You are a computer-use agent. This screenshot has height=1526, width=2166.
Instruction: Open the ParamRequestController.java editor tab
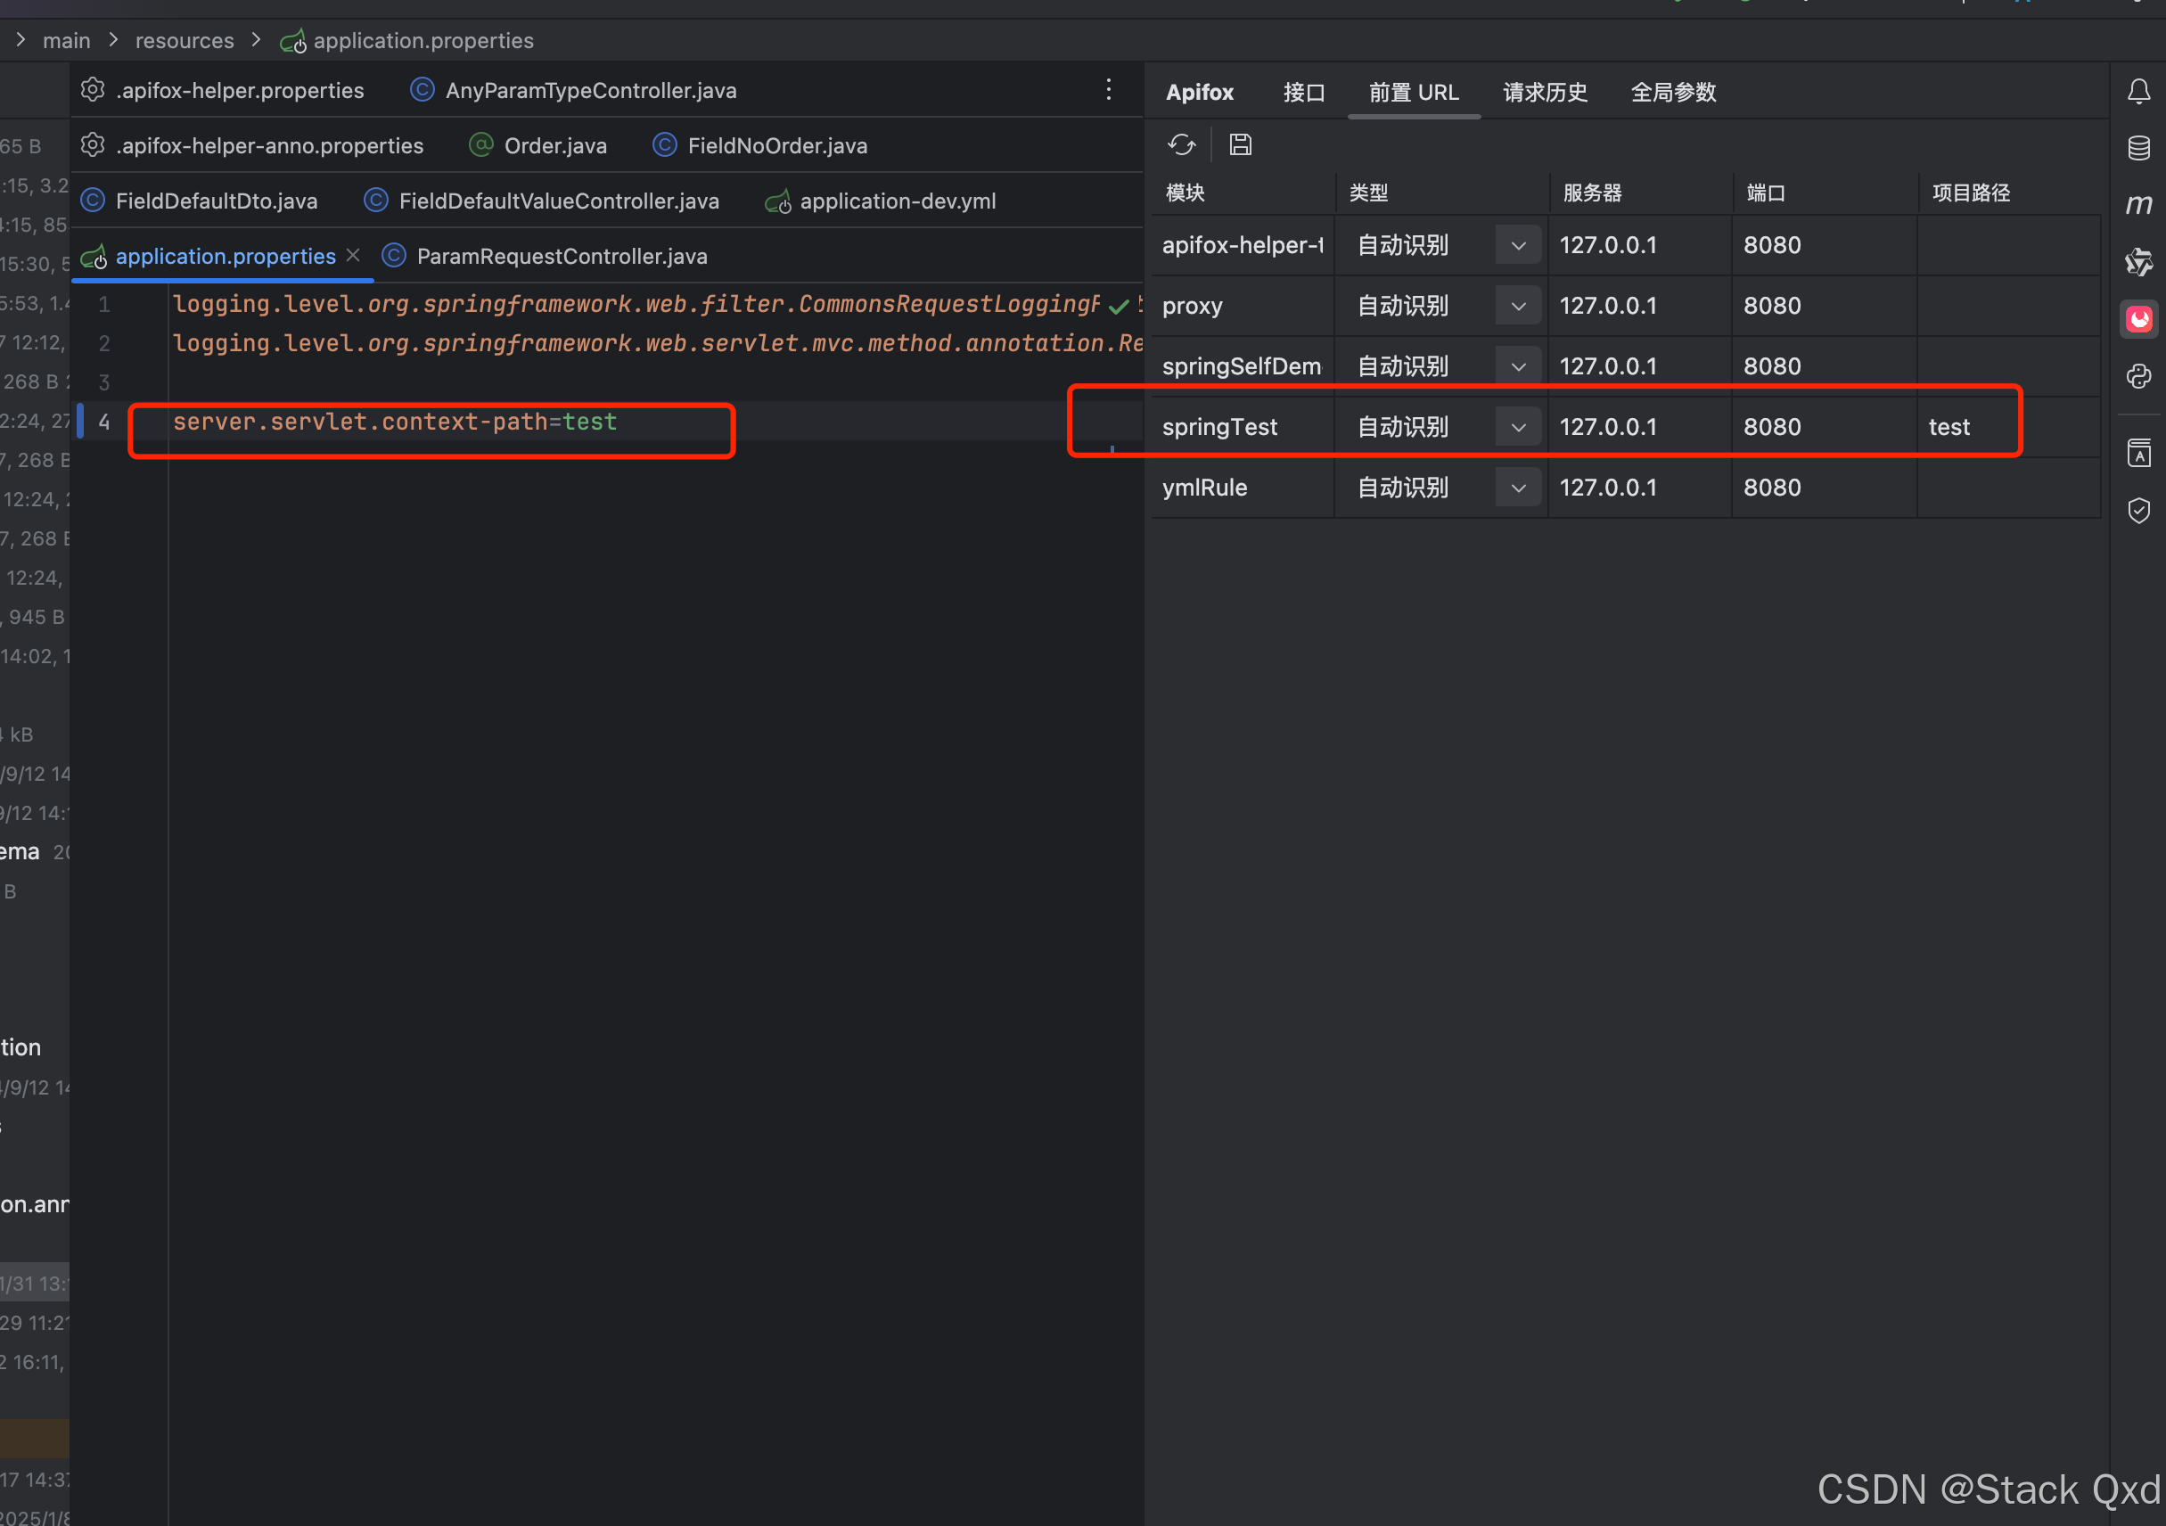coord(562,257)
